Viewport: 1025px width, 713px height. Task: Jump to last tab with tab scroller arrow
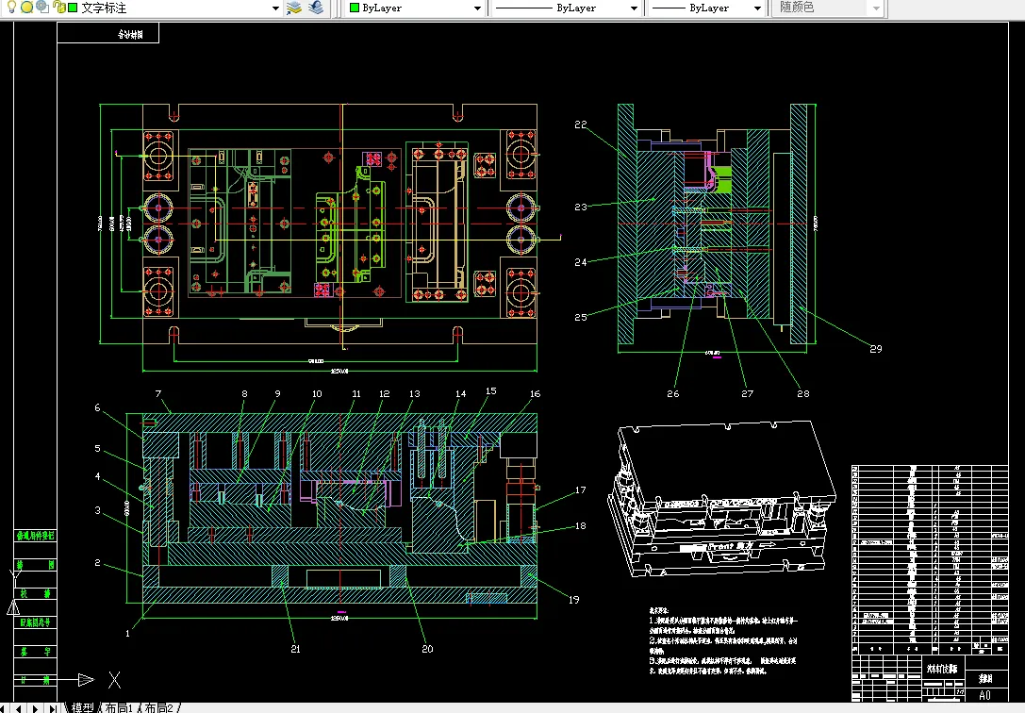coord(53,707)
